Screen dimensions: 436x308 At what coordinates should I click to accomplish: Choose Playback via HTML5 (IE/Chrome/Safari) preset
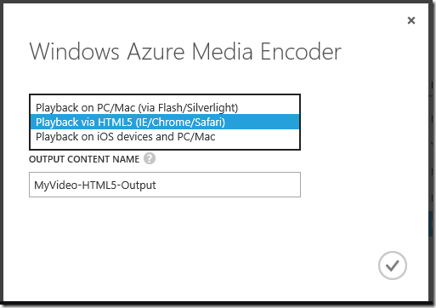click(x=165, y=122)
